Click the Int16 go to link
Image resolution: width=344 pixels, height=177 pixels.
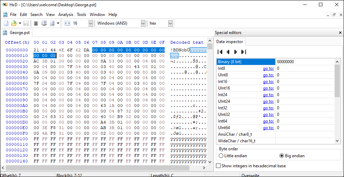[x=268, y=82]
